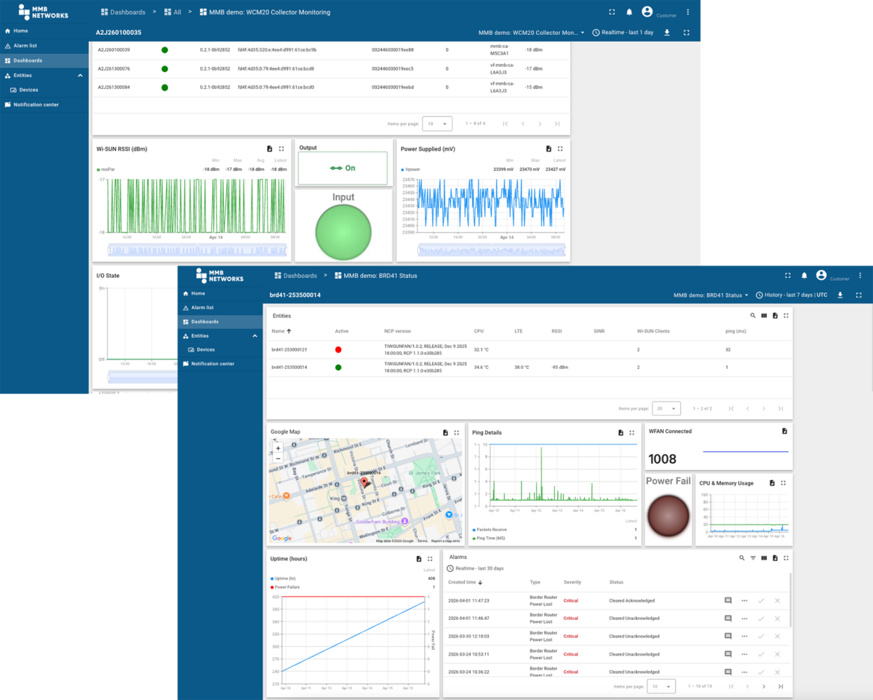Open the notifications bell in BRD41 dashboard header
The width and height of the screenshot is (873, 700).
coord(804,276)
